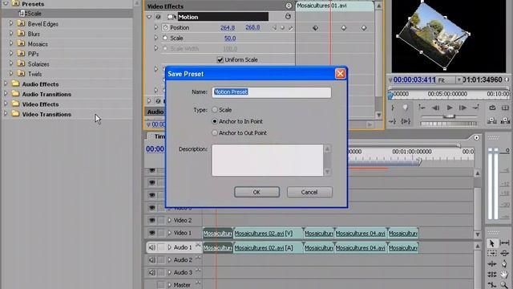This screenshot has width=513, height=289.
Task: Expand the Mosaics presets folder
Action: [11, 43]
